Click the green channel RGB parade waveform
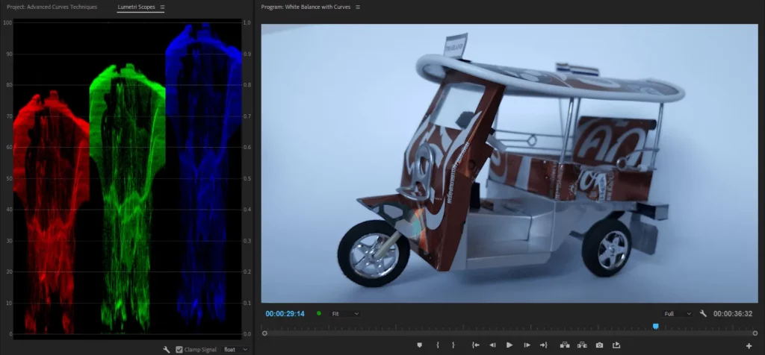Image resolution: width=765 pixels, height=355 pixels. click(x=127, y=197)
